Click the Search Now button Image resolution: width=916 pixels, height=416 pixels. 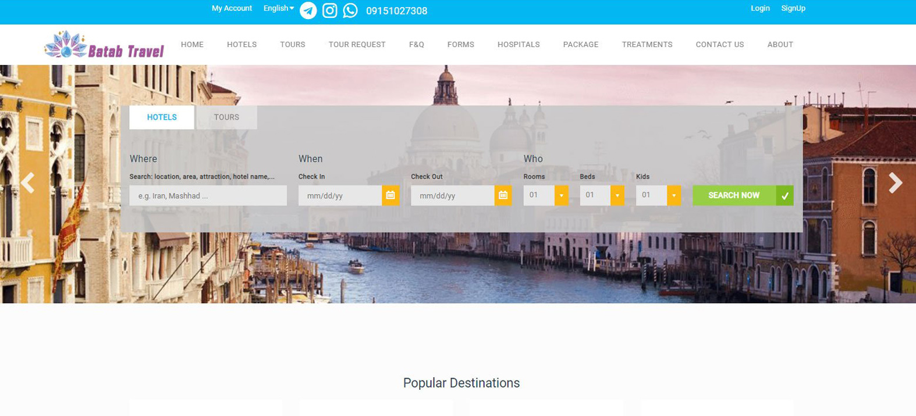coord(743,195)
